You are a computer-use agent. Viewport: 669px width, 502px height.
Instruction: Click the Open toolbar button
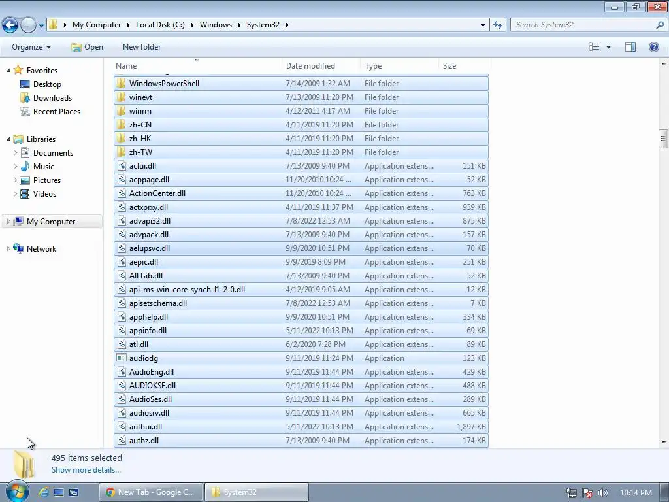pyautogui.click(x=87, y=47)
